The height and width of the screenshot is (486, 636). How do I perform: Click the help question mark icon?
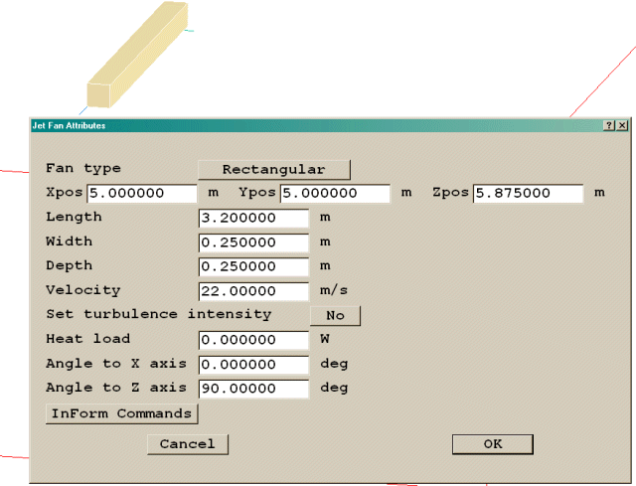coord(608,126)
